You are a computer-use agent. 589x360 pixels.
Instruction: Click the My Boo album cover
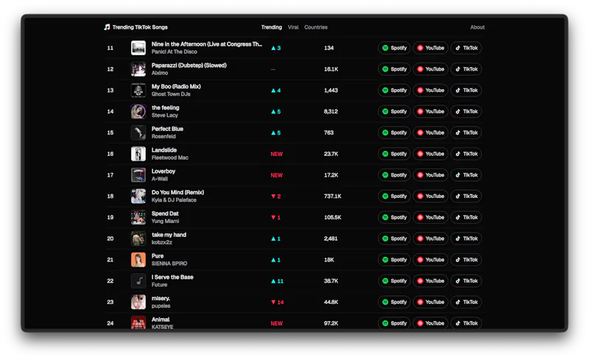click(138, 91)
